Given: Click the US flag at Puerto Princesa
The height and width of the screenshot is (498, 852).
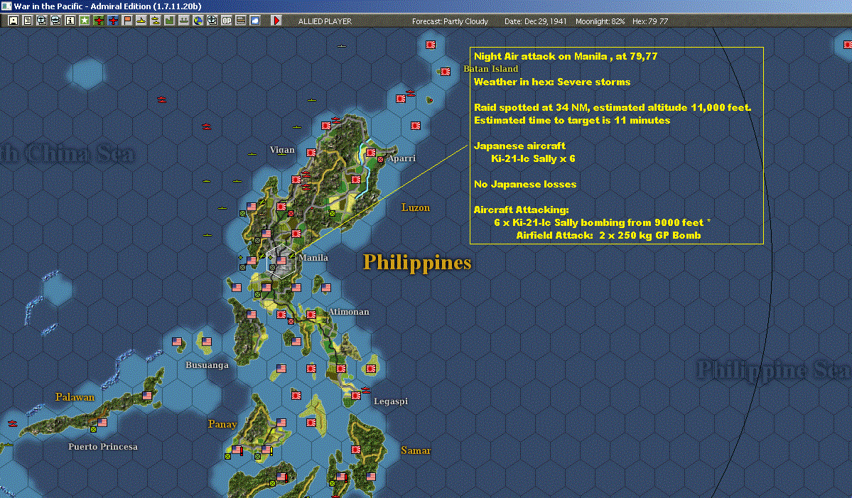Looking at the screenshot, I should [102, 423].
